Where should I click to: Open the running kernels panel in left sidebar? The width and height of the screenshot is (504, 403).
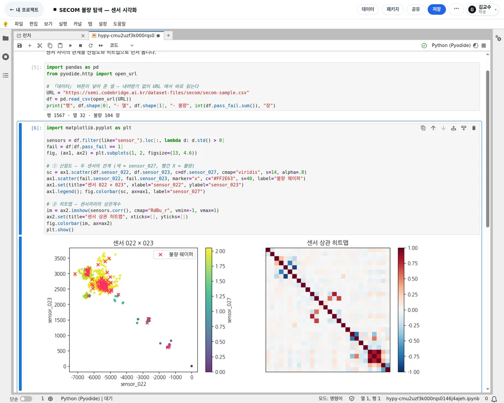point(5,57)
